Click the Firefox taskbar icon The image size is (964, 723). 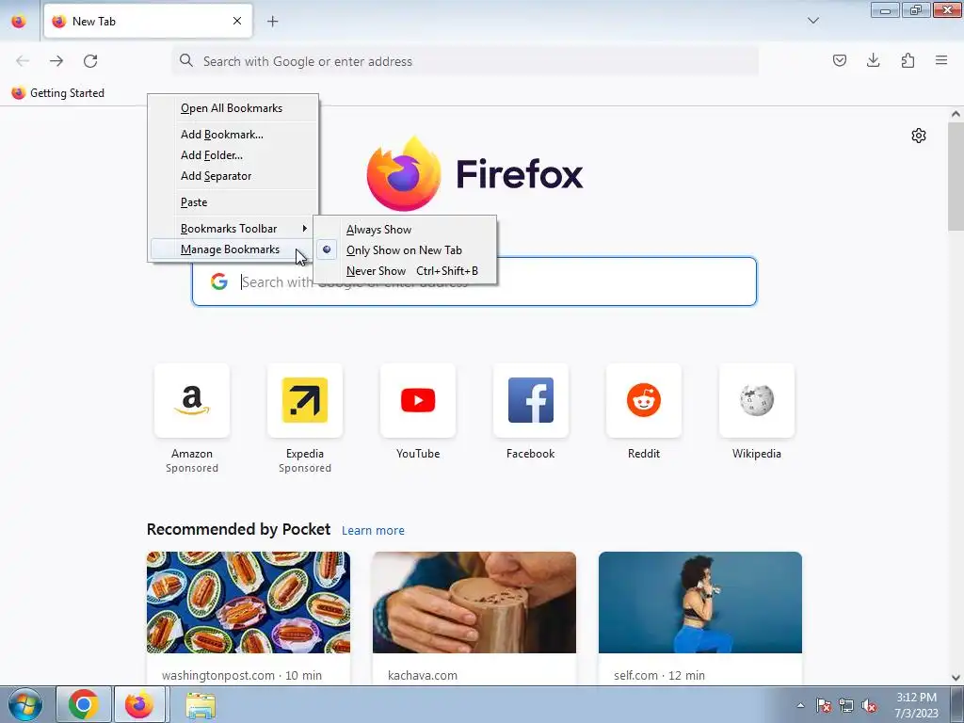(139, 704)
